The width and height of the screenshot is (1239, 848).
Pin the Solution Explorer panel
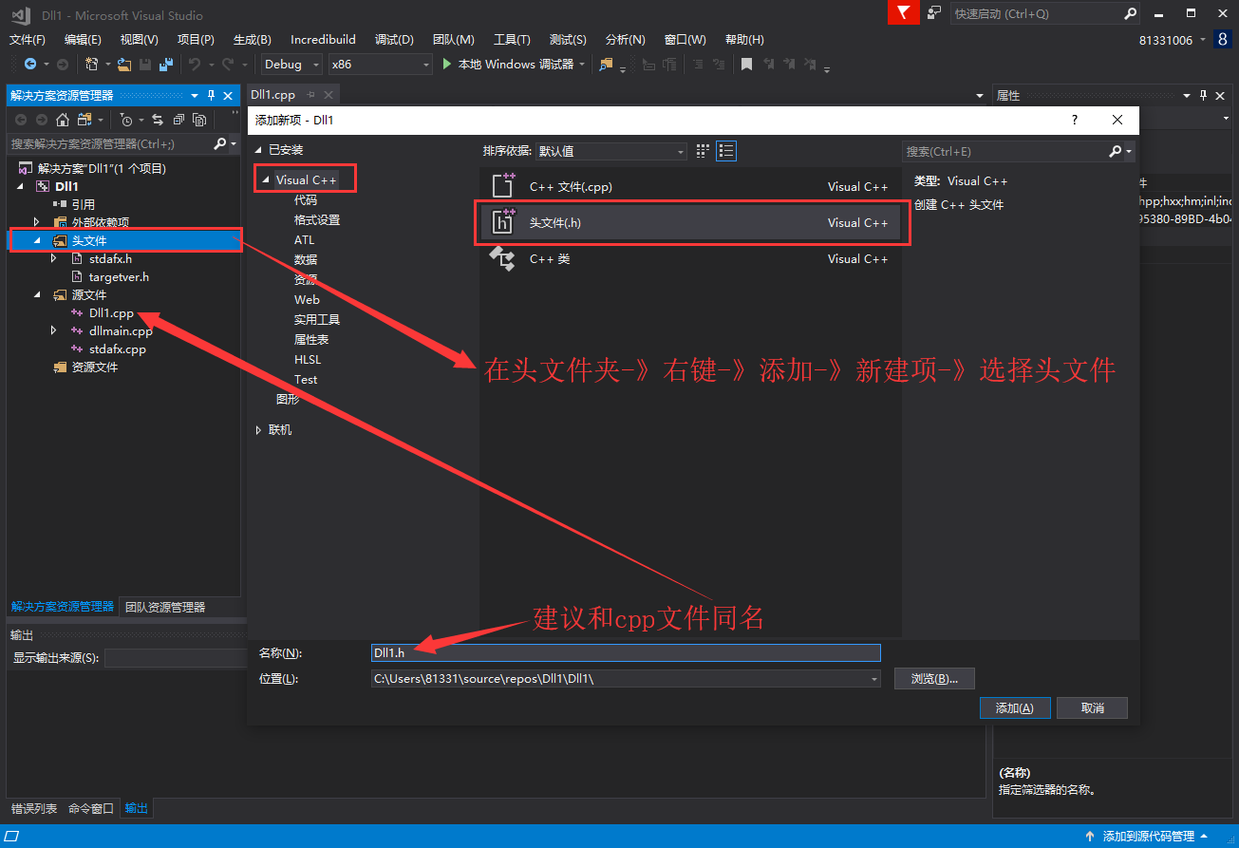pyautogui.click(x=211, y=96)
